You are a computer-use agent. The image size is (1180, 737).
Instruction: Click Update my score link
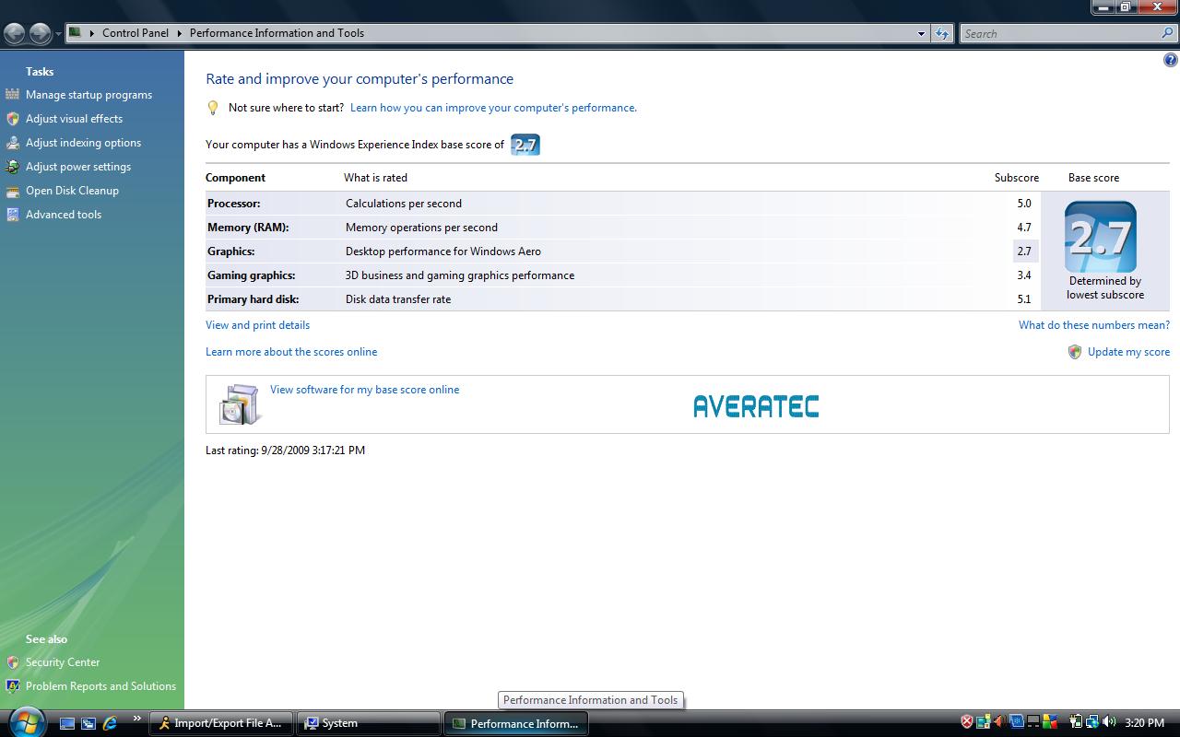(1127, 352)
